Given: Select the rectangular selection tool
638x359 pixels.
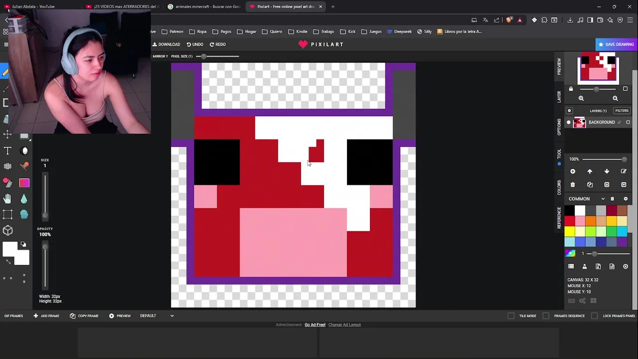Looking at the screenshot, I should click(7, 215).
